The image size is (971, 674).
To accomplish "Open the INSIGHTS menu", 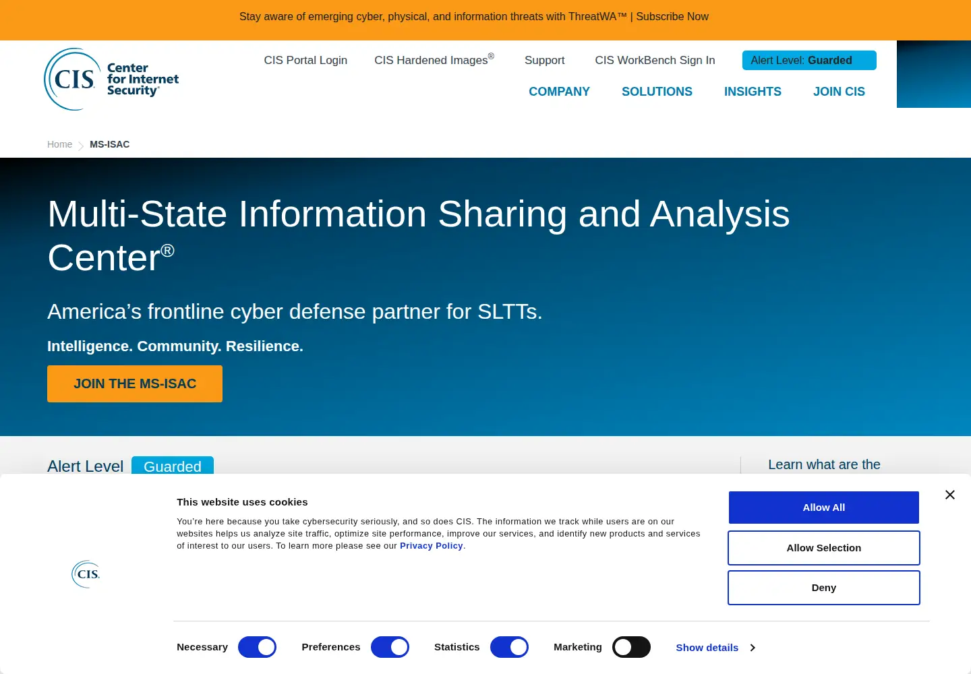I will tap(753, 92).
